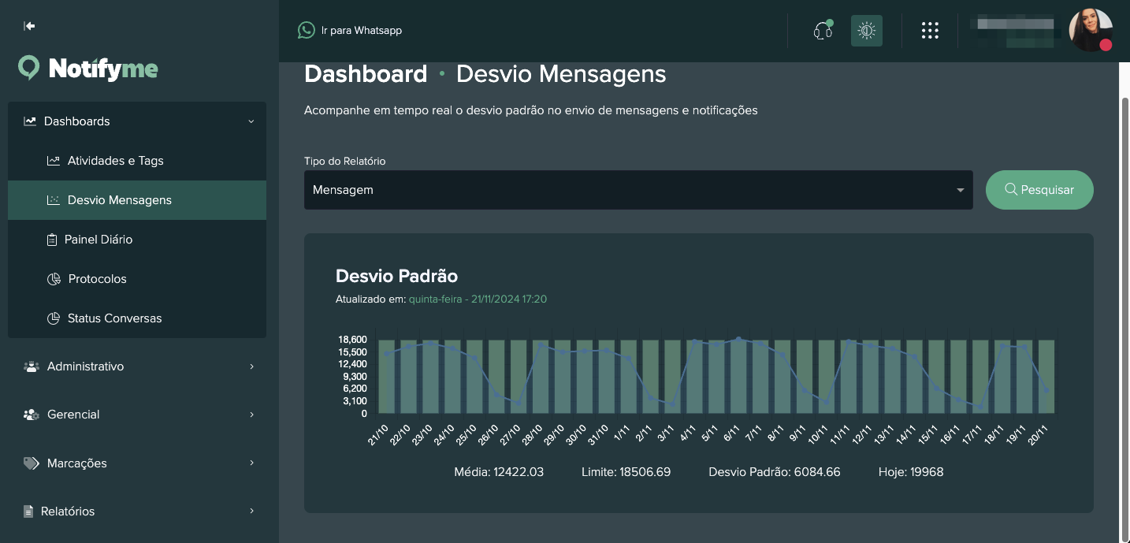Screen dimensions: 1130x543
Task: Select the Protocolos pie chart icon
Action: click(52, 278)
